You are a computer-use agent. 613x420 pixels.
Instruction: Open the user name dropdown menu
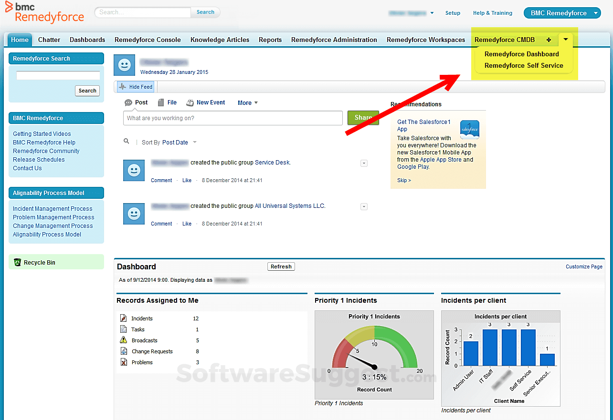(x=411, y=13)
